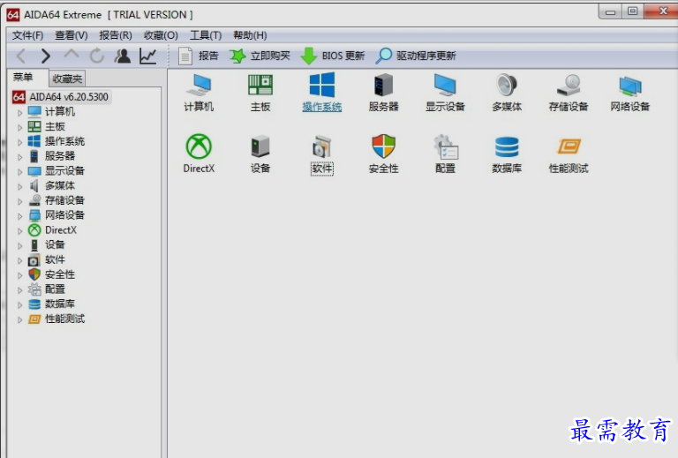This screenshot has width=678, height=458.
Task: Click the user silhouette toolbar icon
Action: pos(123,56)
